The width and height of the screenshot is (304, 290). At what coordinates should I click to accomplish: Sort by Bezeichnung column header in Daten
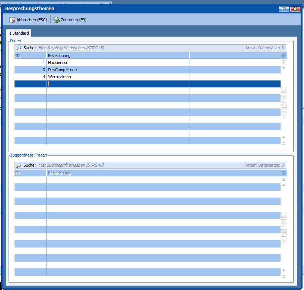tap(118, 56)
